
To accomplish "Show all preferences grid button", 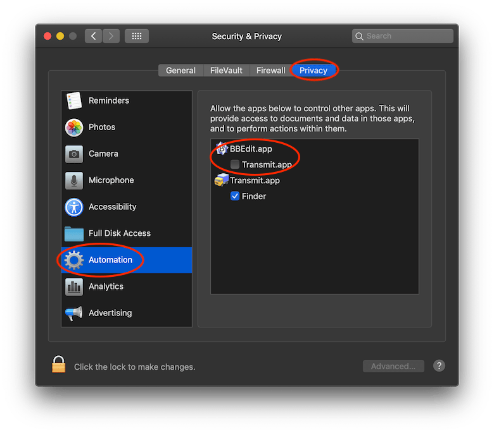I will pyautogui.click(x=136, y=36).
